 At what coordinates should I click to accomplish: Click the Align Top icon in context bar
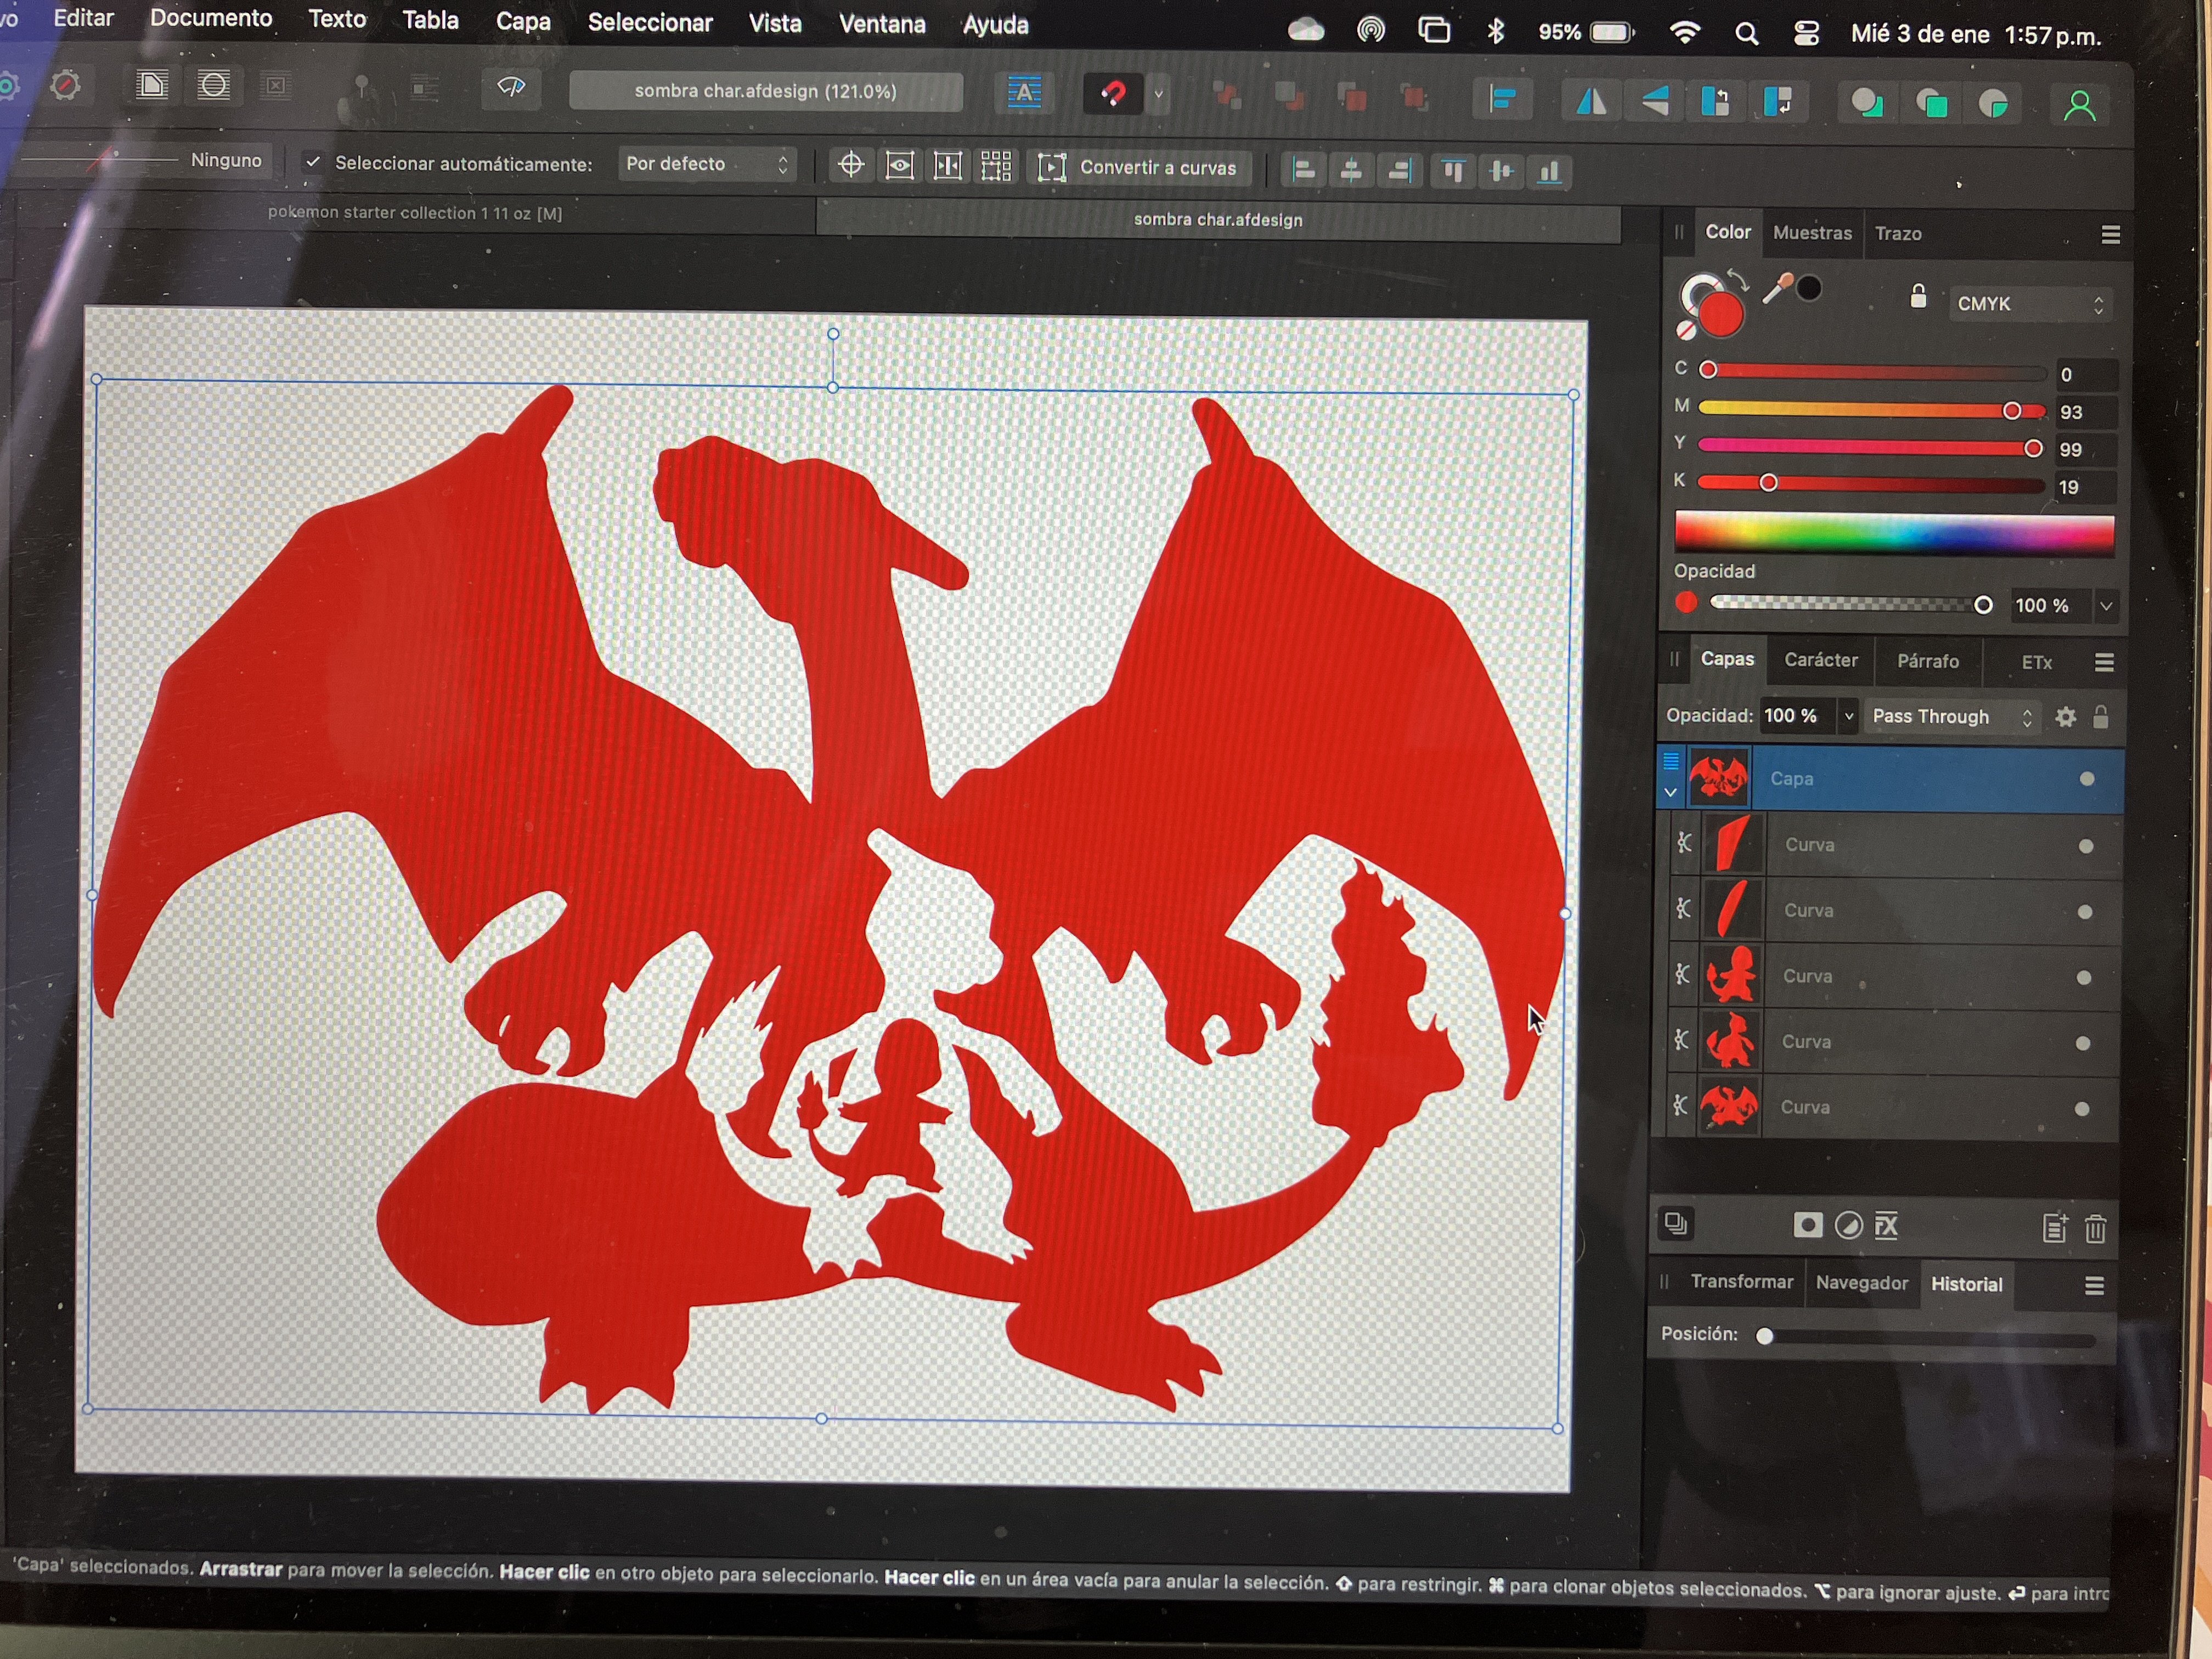1453,172
